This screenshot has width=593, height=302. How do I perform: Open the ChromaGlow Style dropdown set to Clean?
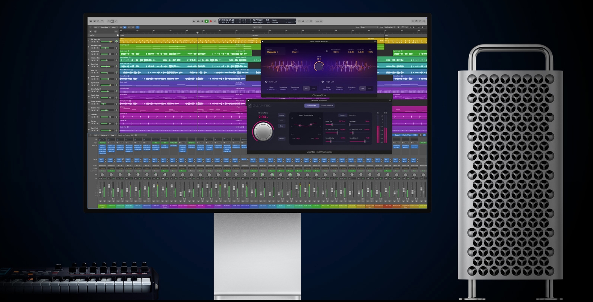point(295,52)
